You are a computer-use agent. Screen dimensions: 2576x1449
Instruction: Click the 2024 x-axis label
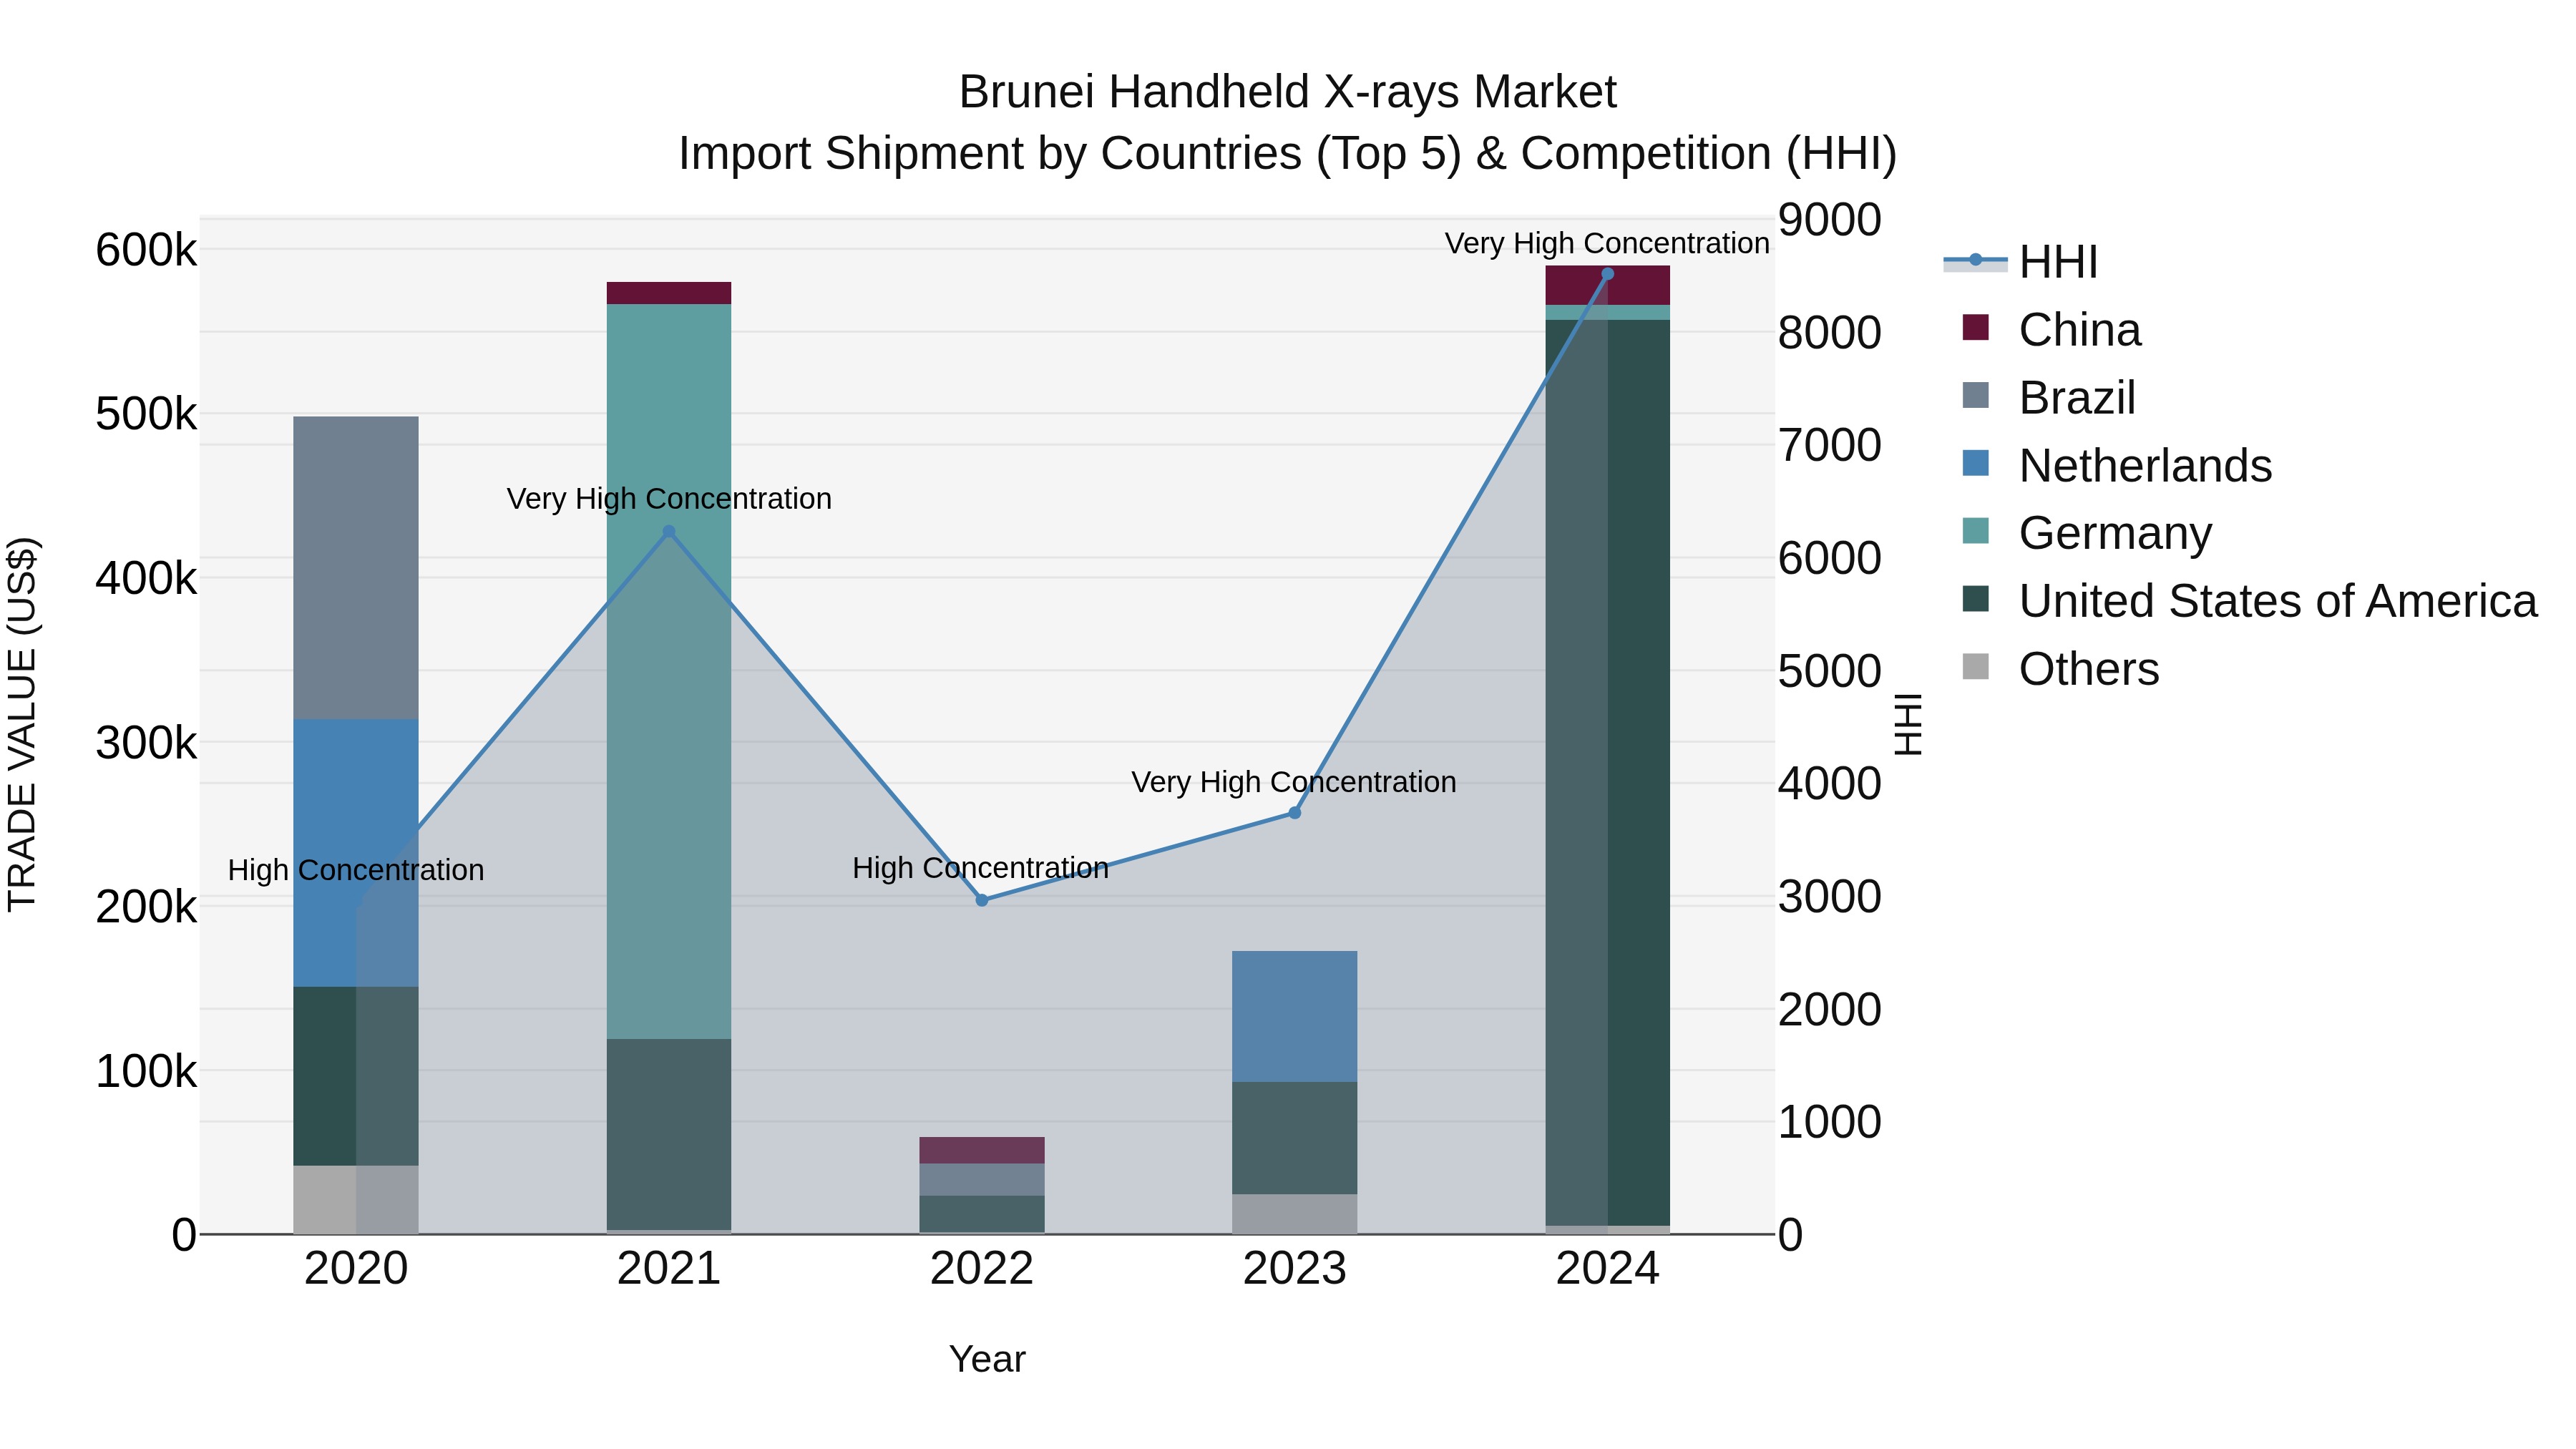[1608, 1269]
